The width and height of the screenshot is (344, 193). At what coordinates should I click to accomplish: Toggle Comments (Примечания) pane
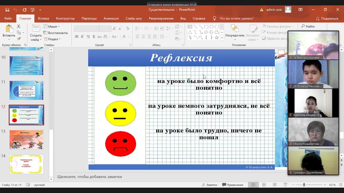pyautogui.click(x=233, y=185)
